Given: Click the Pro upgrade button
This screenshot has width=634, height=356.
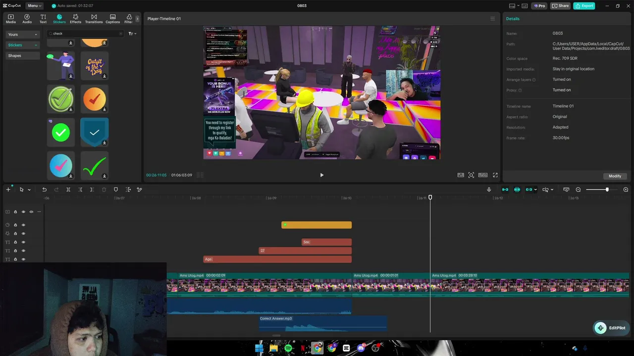Looking at the screenshot, I should coord(539,6).
